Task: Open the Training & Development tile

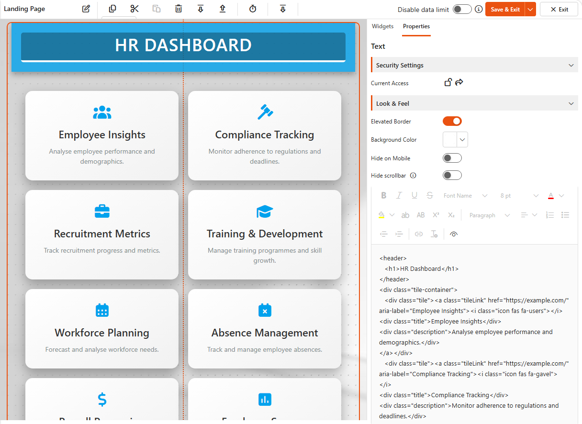Action: point(265,234)
